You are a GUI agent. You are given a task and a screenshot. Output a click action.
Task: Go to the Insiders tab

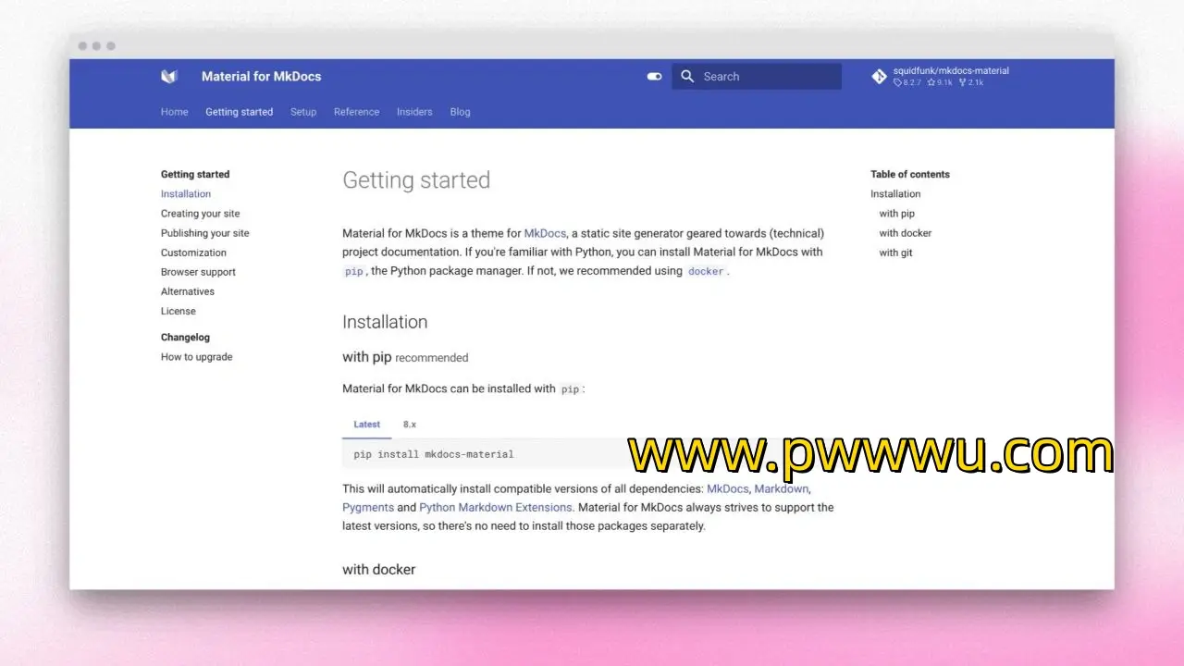(414, 112)
